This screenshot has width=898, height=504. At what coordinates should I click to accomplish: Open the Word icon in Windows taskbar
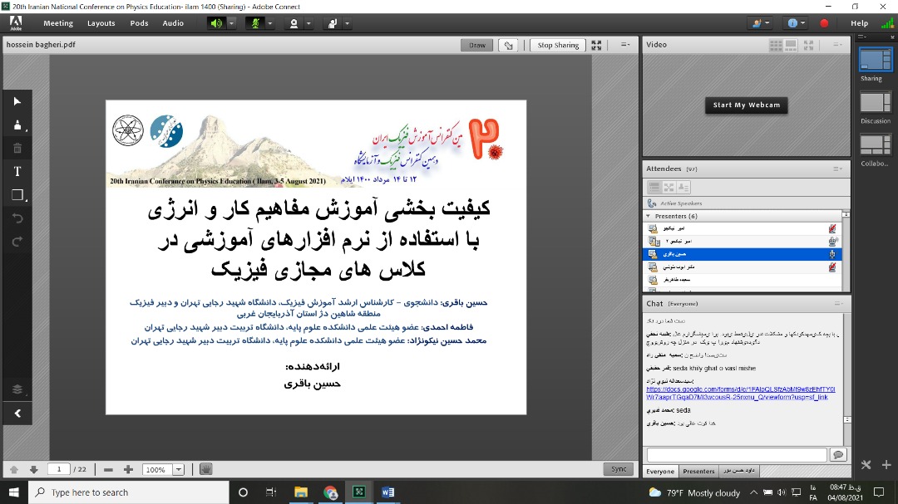point(387,492)
